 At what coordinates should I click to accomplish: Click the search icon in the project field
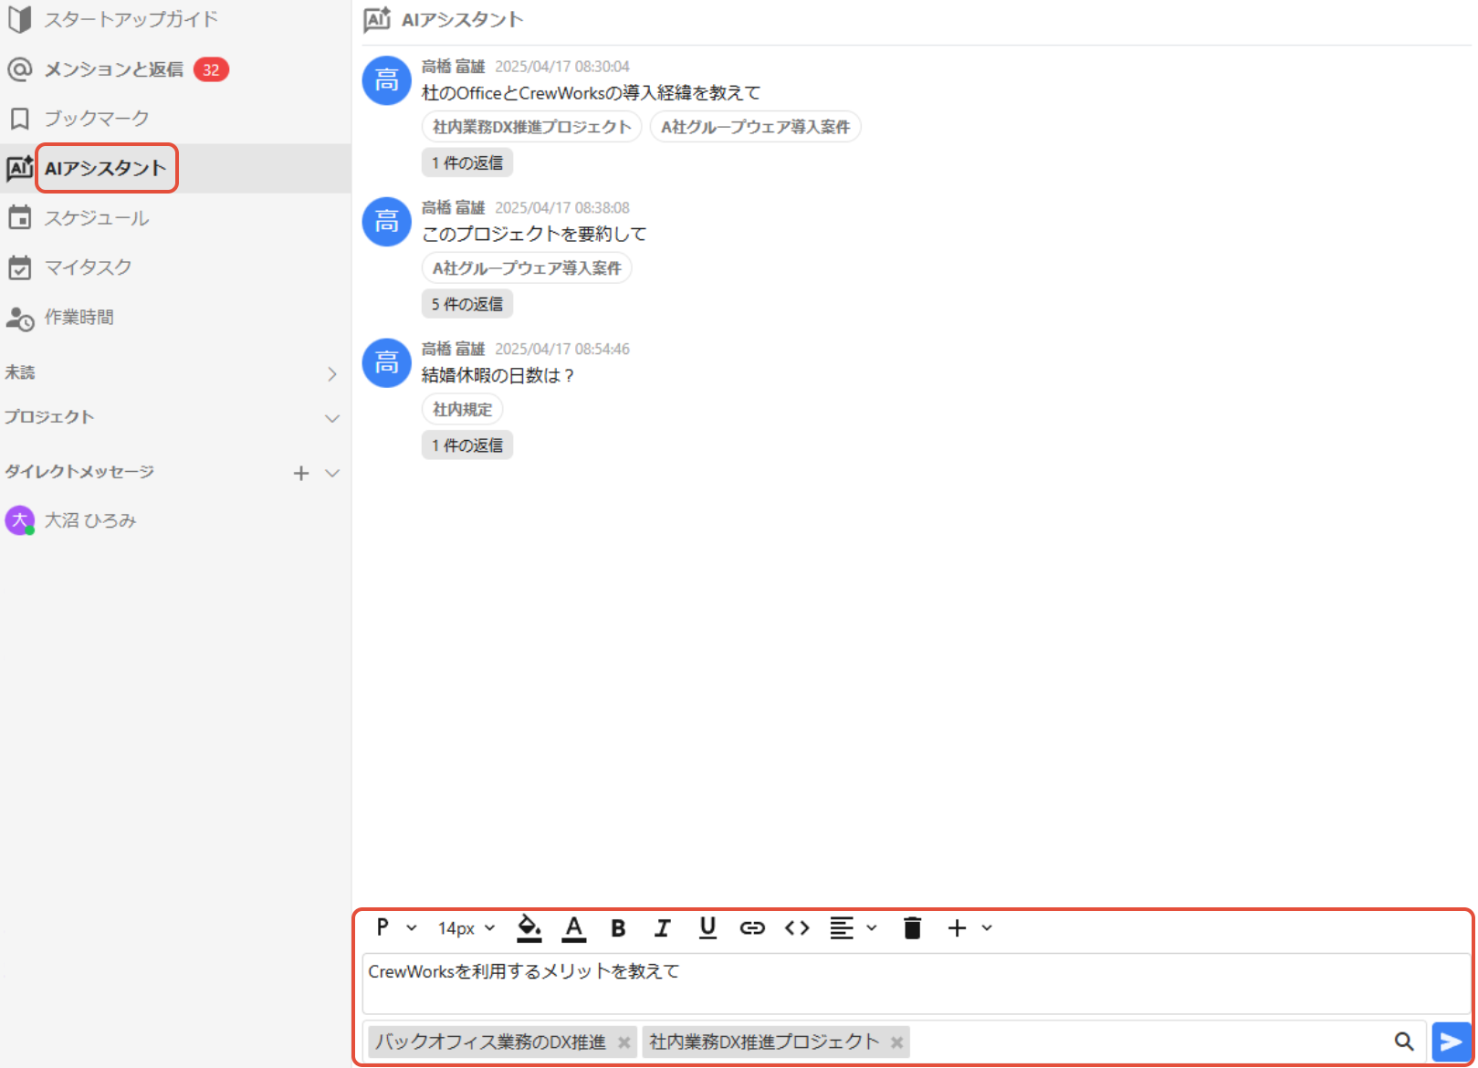pos(1404,1042)
